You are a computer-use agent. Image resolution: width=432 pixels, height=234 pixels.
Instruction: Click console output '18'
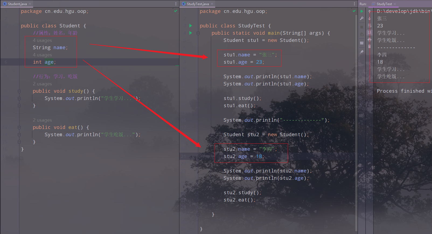point(380,62)
